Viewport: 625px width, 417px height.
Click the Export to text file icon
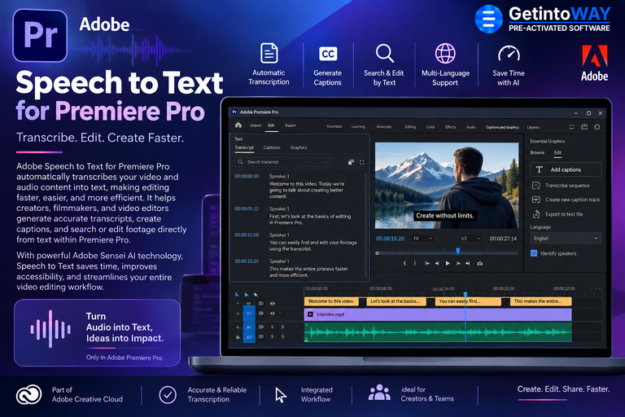536,214
